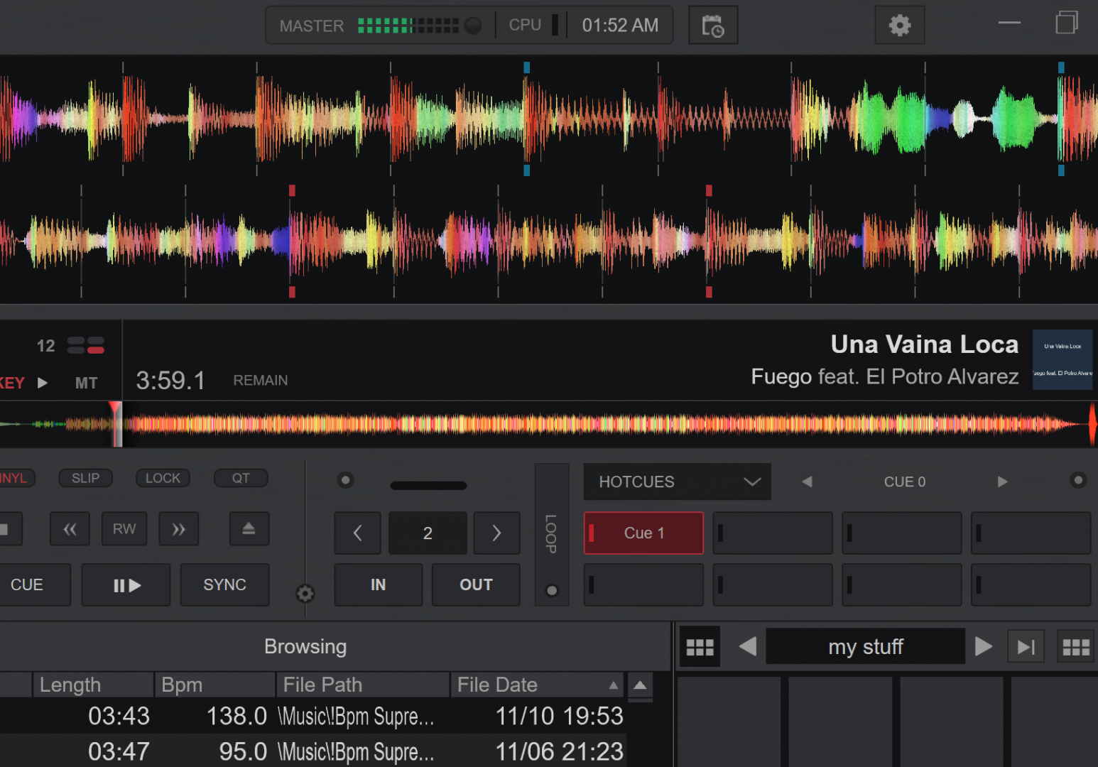Select track row with Bpm 95.0

(312, 751)
